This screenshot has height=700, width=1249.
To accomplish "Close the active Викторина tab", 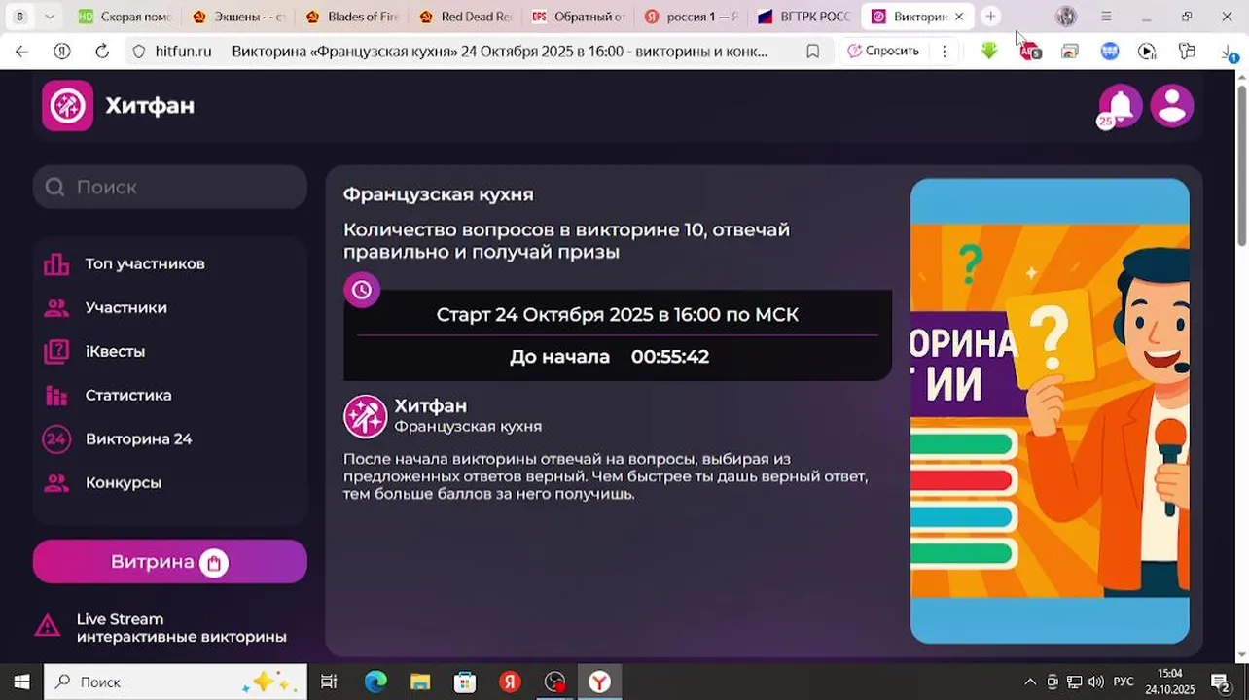I will click(959, 17).
